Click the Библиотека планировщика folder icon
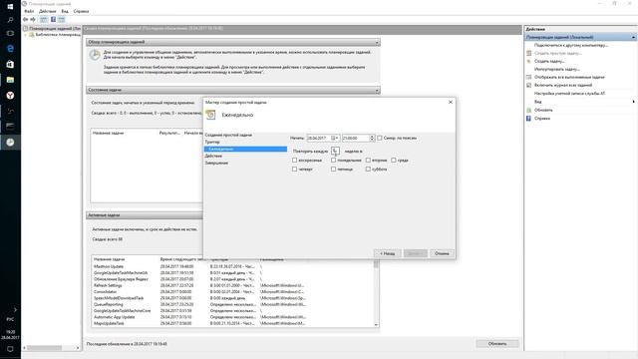This screenshot has height=359, width=638. [32, 35]
